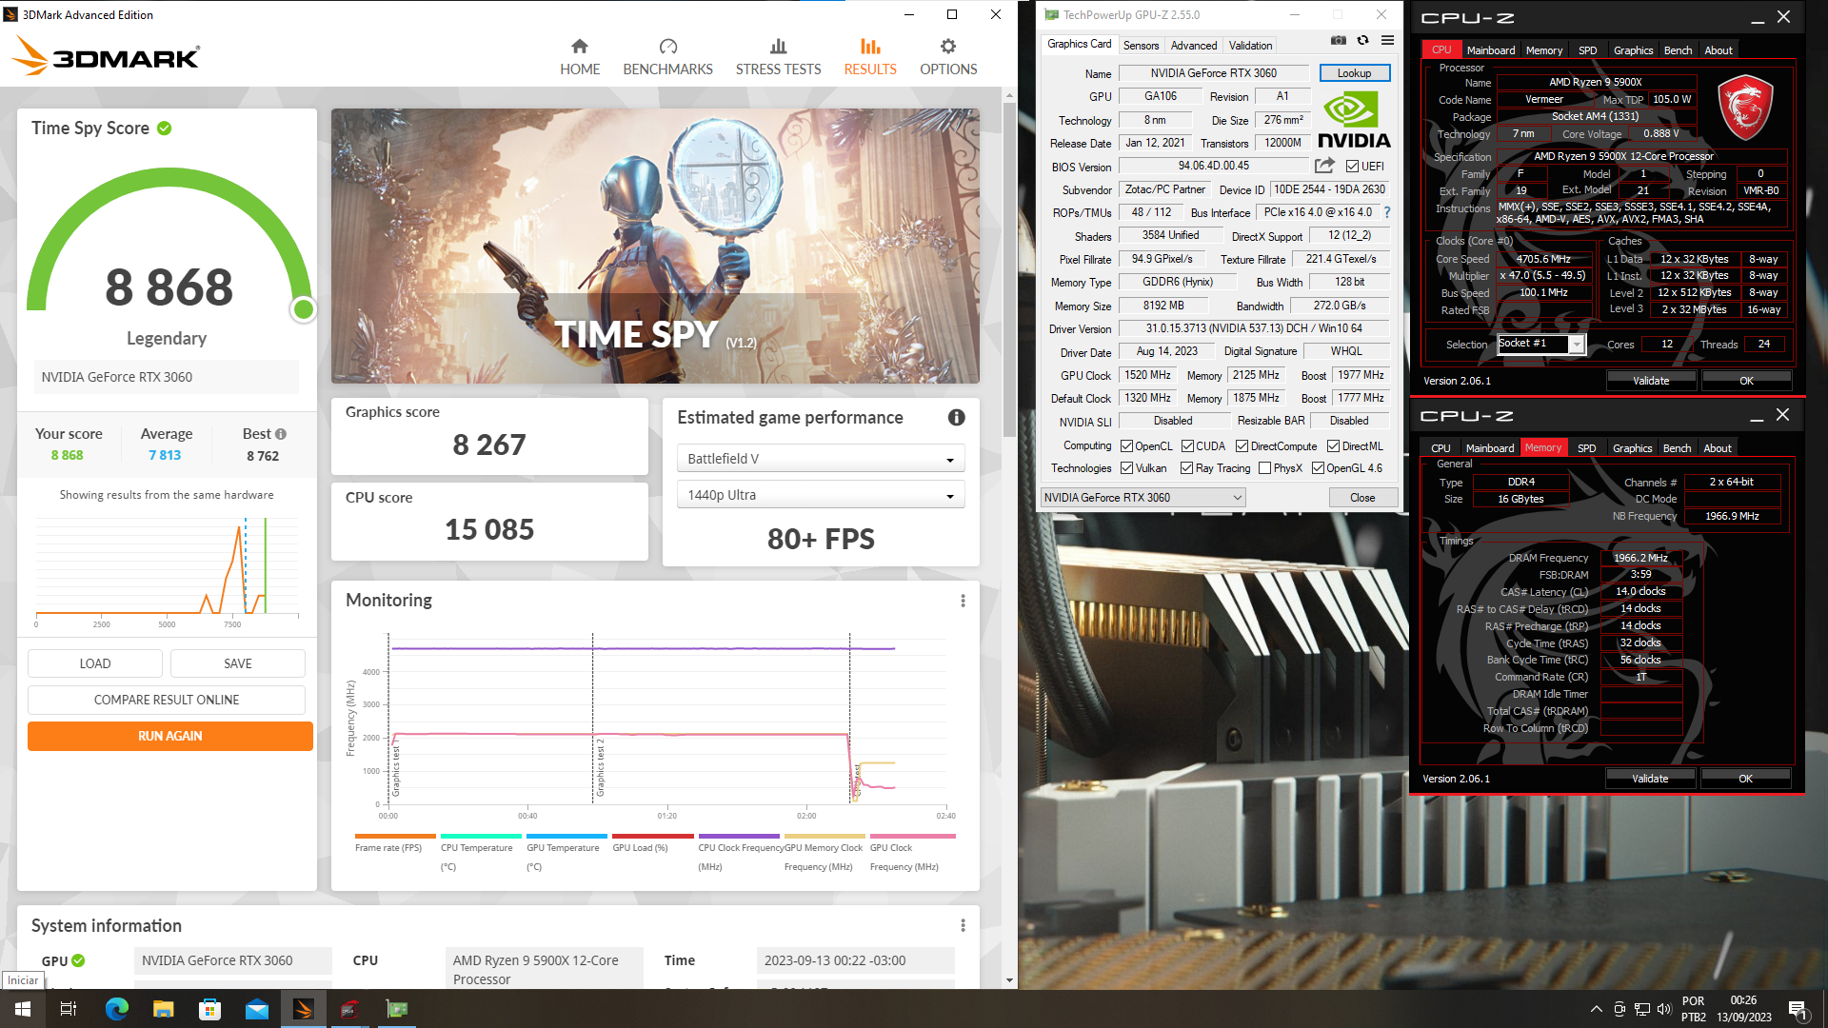Click the info icon beside Estimated game performance
This screenshot has width=1828, height=1028.
click(957, 417)
